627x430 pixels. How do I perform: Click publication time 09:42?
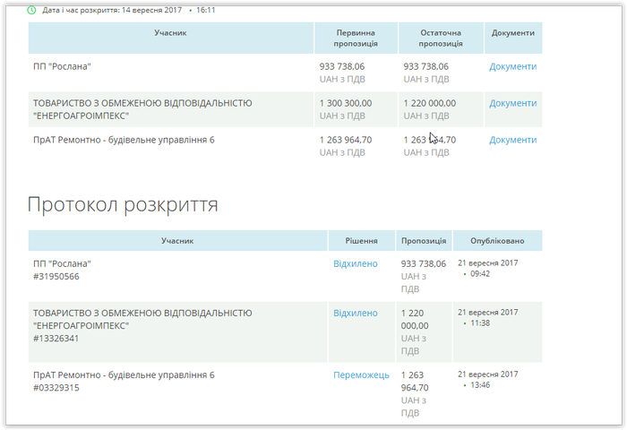[x=480, y=273]
